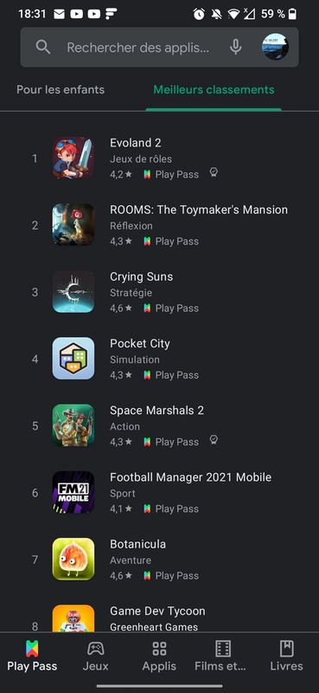Open the Films et… navigation tab
Screen dimensions: 319x693
pos(223,657)
